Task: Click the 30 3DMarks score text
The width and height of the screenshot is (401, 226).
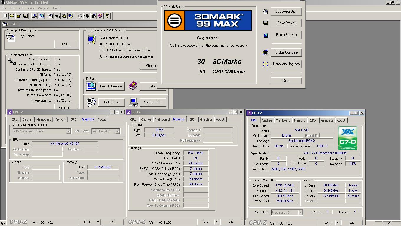Action: 219,62
